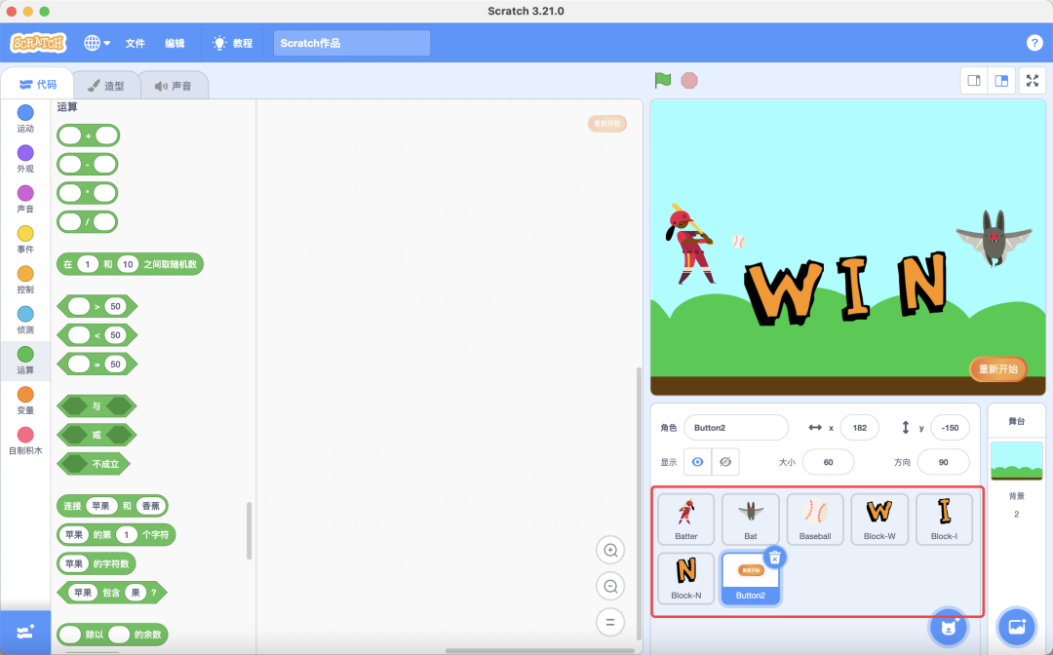Select the 外观 block category
This screenshot has height=655, width=1053.
pos(25,159)
